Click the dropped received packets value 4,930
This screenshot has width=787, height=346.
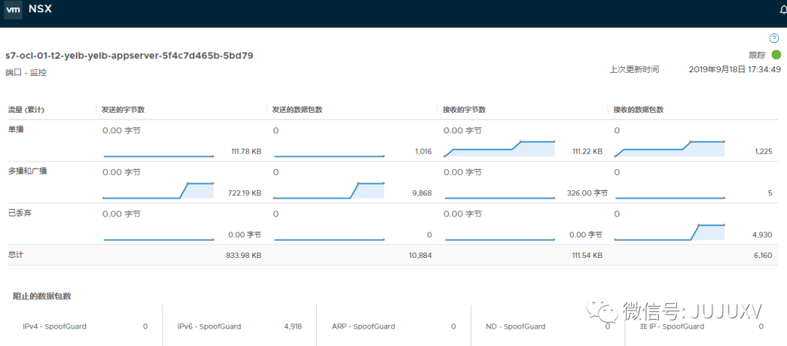763,234
